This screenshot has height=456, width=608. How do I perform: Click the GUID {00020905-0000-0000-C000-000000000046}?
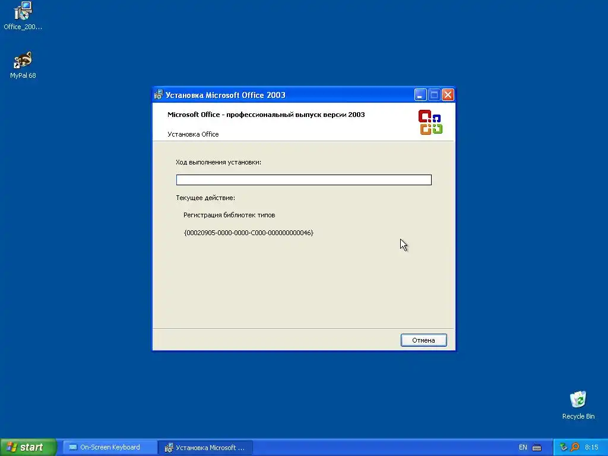pyautogui.click(x=249, y=233)
